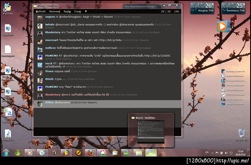Show hidden tray icons arrow
The height and width of the screenshot is (165, 251).
[212, 153]
